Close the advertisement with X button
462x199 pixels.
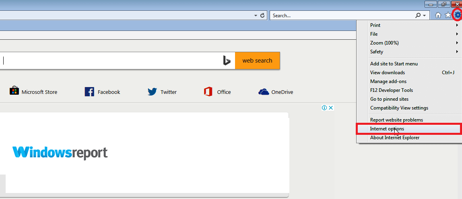click(x=331, y=108)
